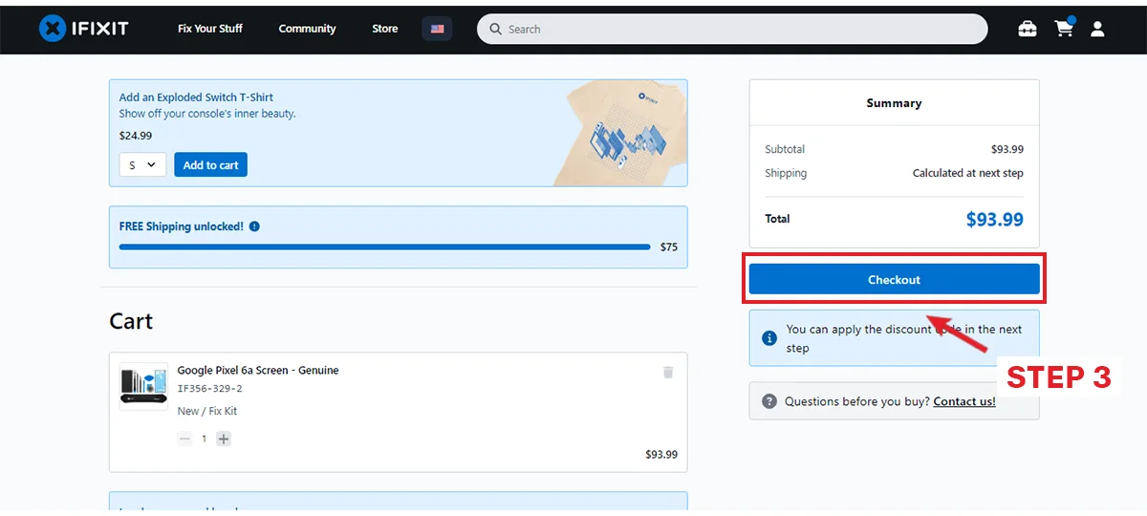Click the question mark help icon

coord(769,401)
